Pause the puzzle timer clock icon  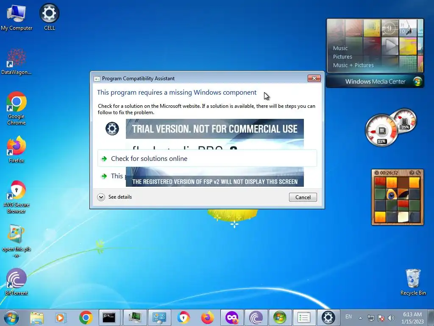coord(376,173)
